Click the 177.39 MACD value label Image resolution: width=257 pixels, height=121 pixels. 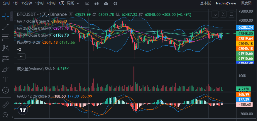(244, 99)
